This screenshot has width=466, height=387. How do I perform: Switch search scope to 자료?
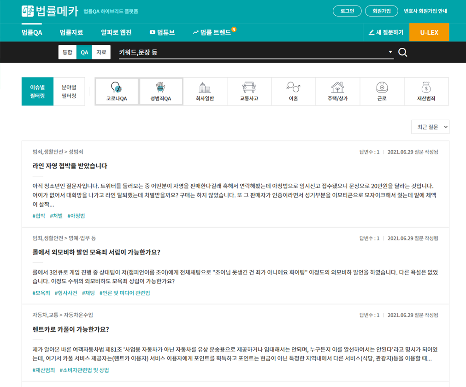tap(101, 53)
